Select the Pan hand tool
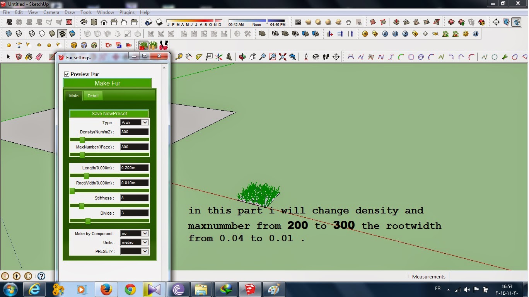 pyautogui.click(x=252, y=57)
